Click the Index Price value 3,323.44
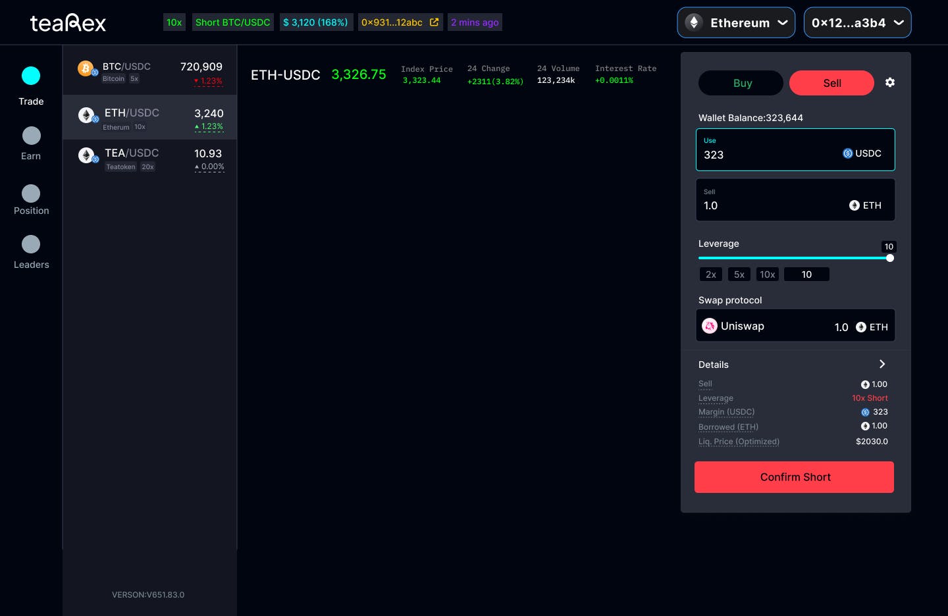This screenshot has width=948, height=616. click(x=422, y=80)
